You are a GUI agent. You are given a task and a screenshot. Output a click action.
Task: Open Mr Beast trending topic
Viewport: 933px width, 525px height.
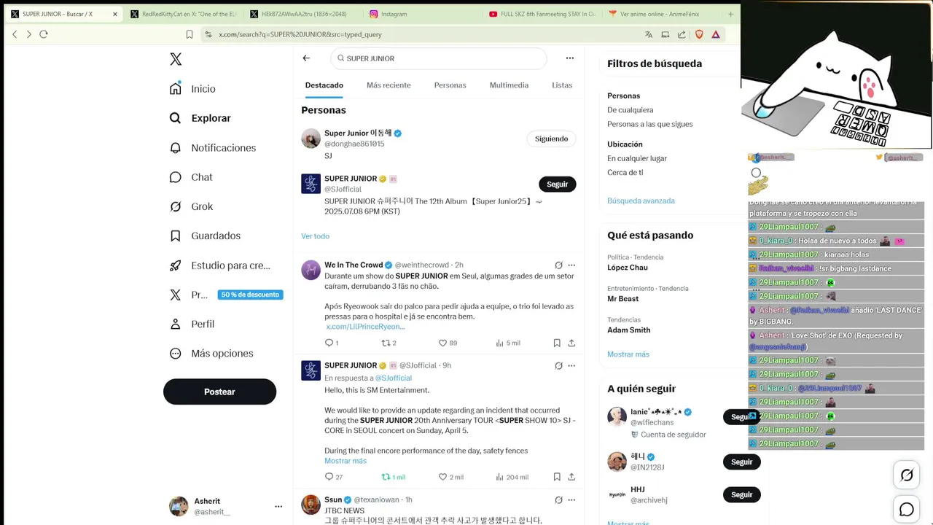click(x=623, y=299)
